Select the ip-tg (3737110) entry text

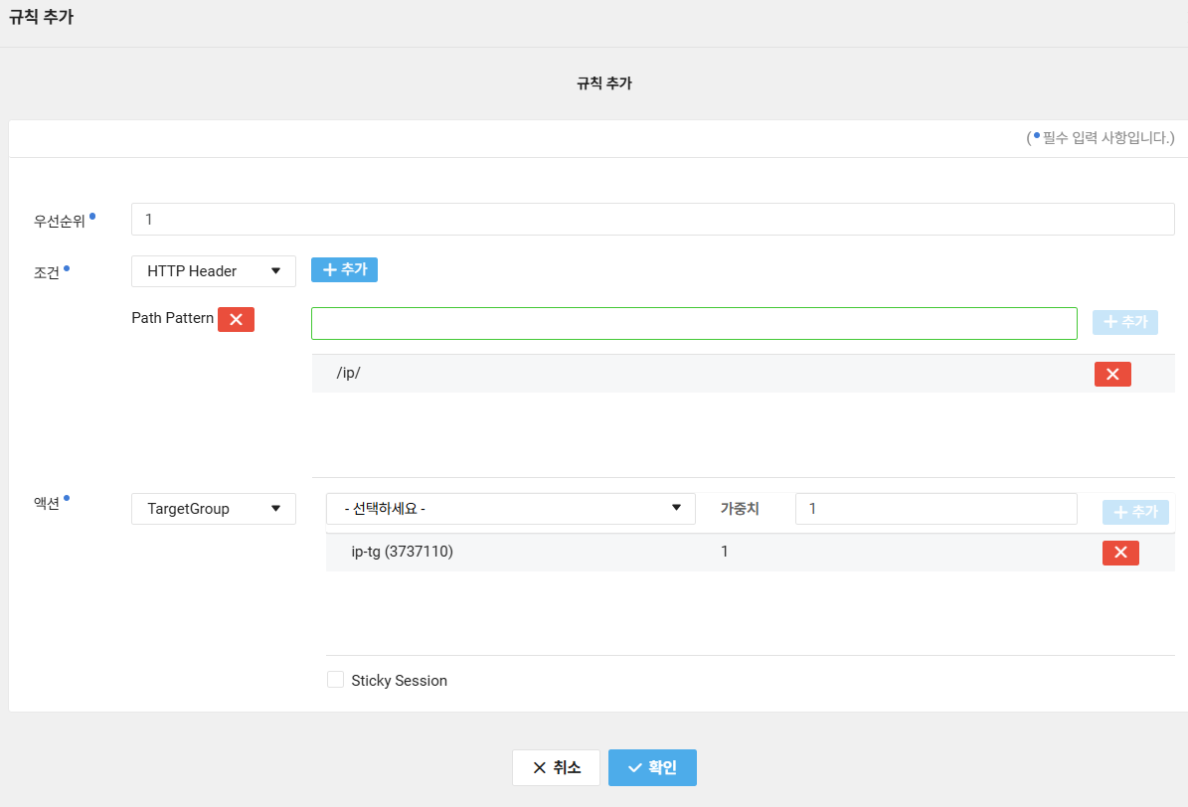click(403, 552)
